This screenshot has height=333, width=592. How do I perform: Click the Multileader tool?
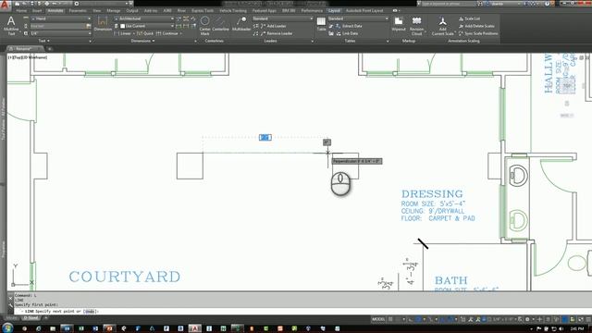click(241, 24)
